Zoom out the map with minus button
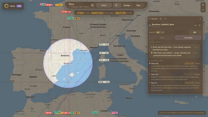The width and height of the screenshot is (208, 117). point(203,10)
